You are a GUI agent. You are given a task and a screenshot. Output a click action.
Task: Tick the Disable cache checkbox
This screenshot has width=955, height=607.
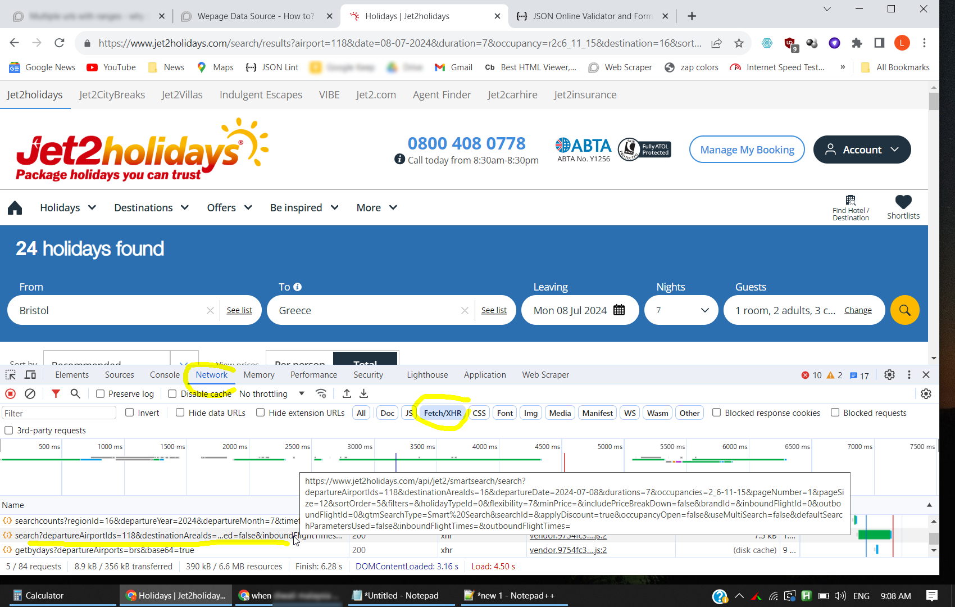172,394
